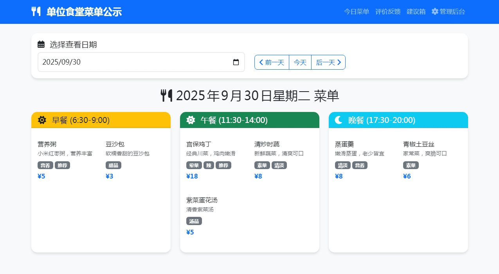Click the utensils icon beside the menu date title
Screen dimensions: 499x274
[x=166, y=96]
